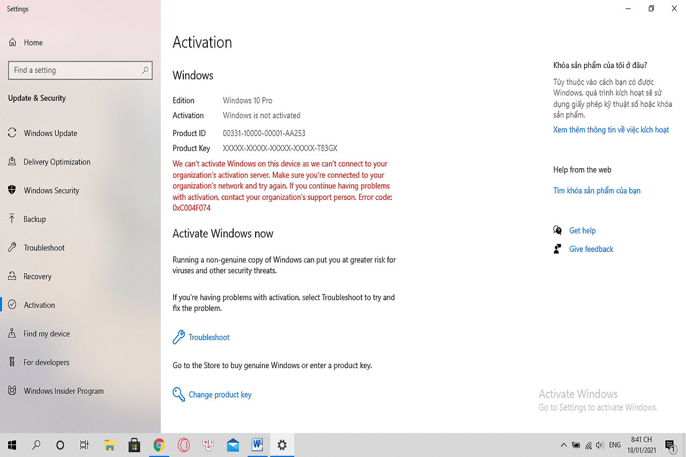The width and height of the screenshot is (686, 457).
Task: Click the ENG language indicator
Action: click(615, 445)
